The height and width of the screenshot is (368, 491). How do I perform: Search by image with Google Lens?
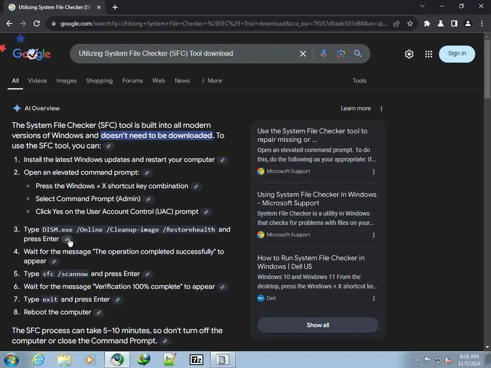click(x=341, y=54)
